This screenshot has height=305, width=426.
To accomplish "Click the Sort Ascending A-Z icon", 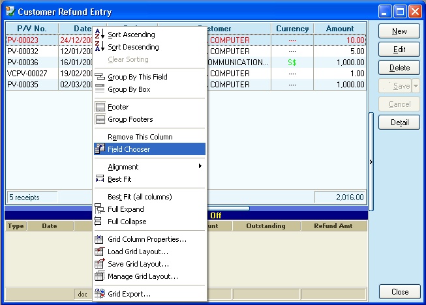I will 100,34.
